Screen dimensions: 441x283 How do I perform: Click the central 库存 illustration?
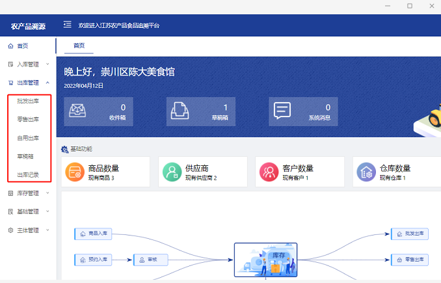click(x=265, y=260)
